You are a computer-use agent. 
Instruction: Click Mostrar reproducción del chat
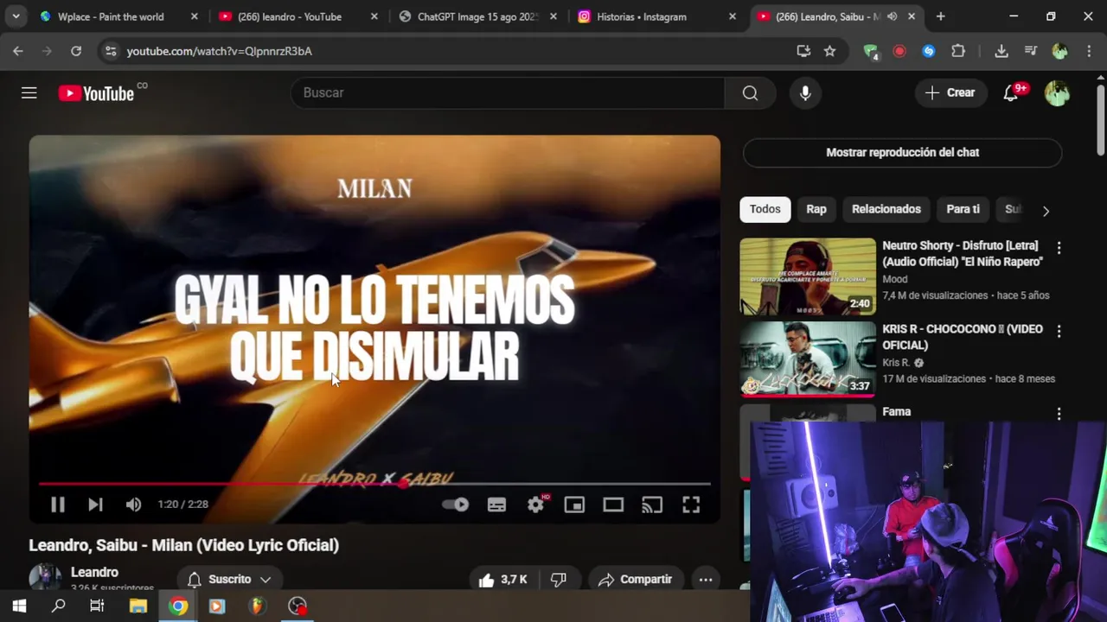click(x=902, y=152)
